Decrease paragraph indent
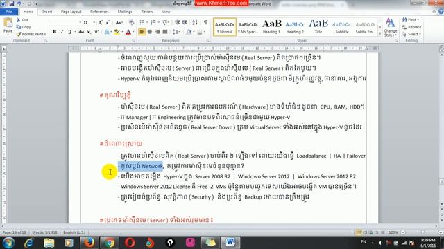444x249 pixels. pos(178,22)
